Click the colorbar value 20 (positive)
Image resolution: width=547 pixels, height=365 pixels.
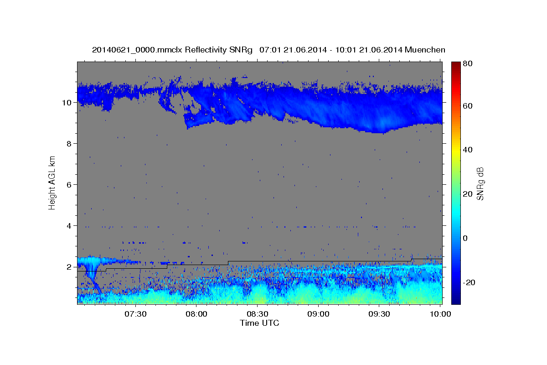pos(468,194)
